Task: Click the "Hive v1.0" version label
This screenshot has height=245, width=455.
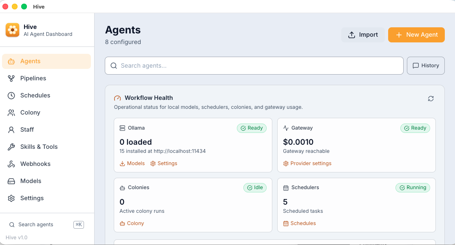Action: coord(17,237)
